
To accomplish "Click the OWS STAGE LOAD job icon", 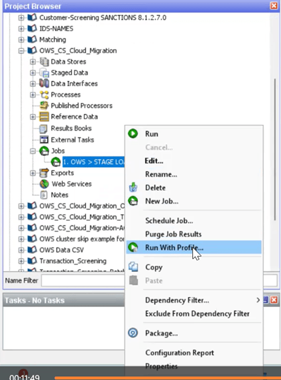I will coord(56,162).
